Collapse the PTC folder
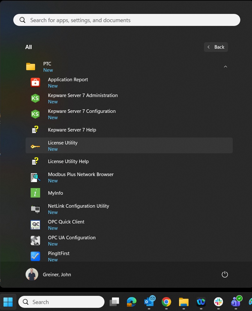This screenshot has width=252, height=311. [x=47, y=66]
